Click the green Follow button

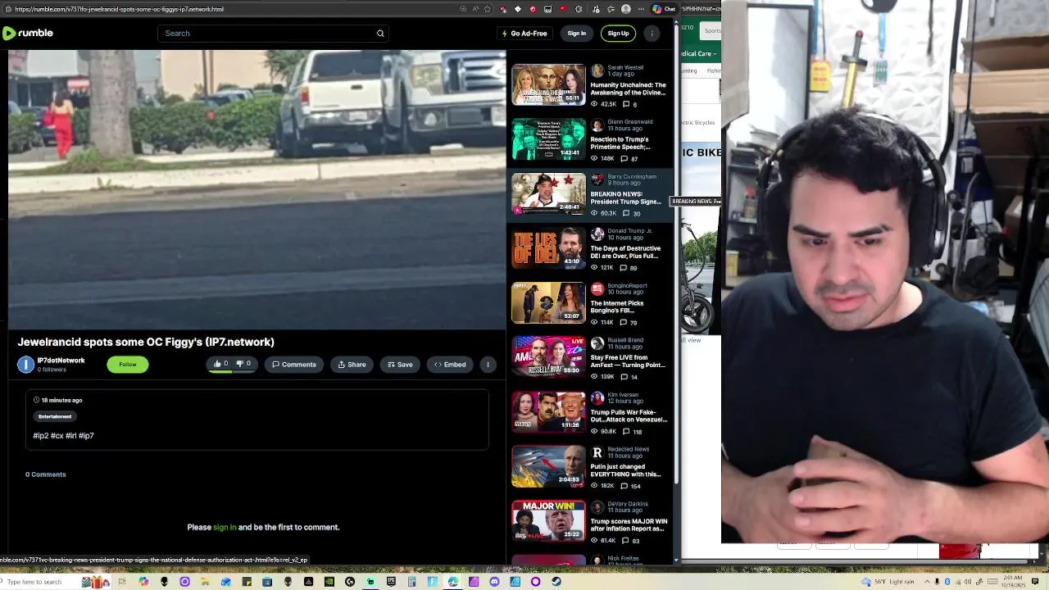click(128, 365)
